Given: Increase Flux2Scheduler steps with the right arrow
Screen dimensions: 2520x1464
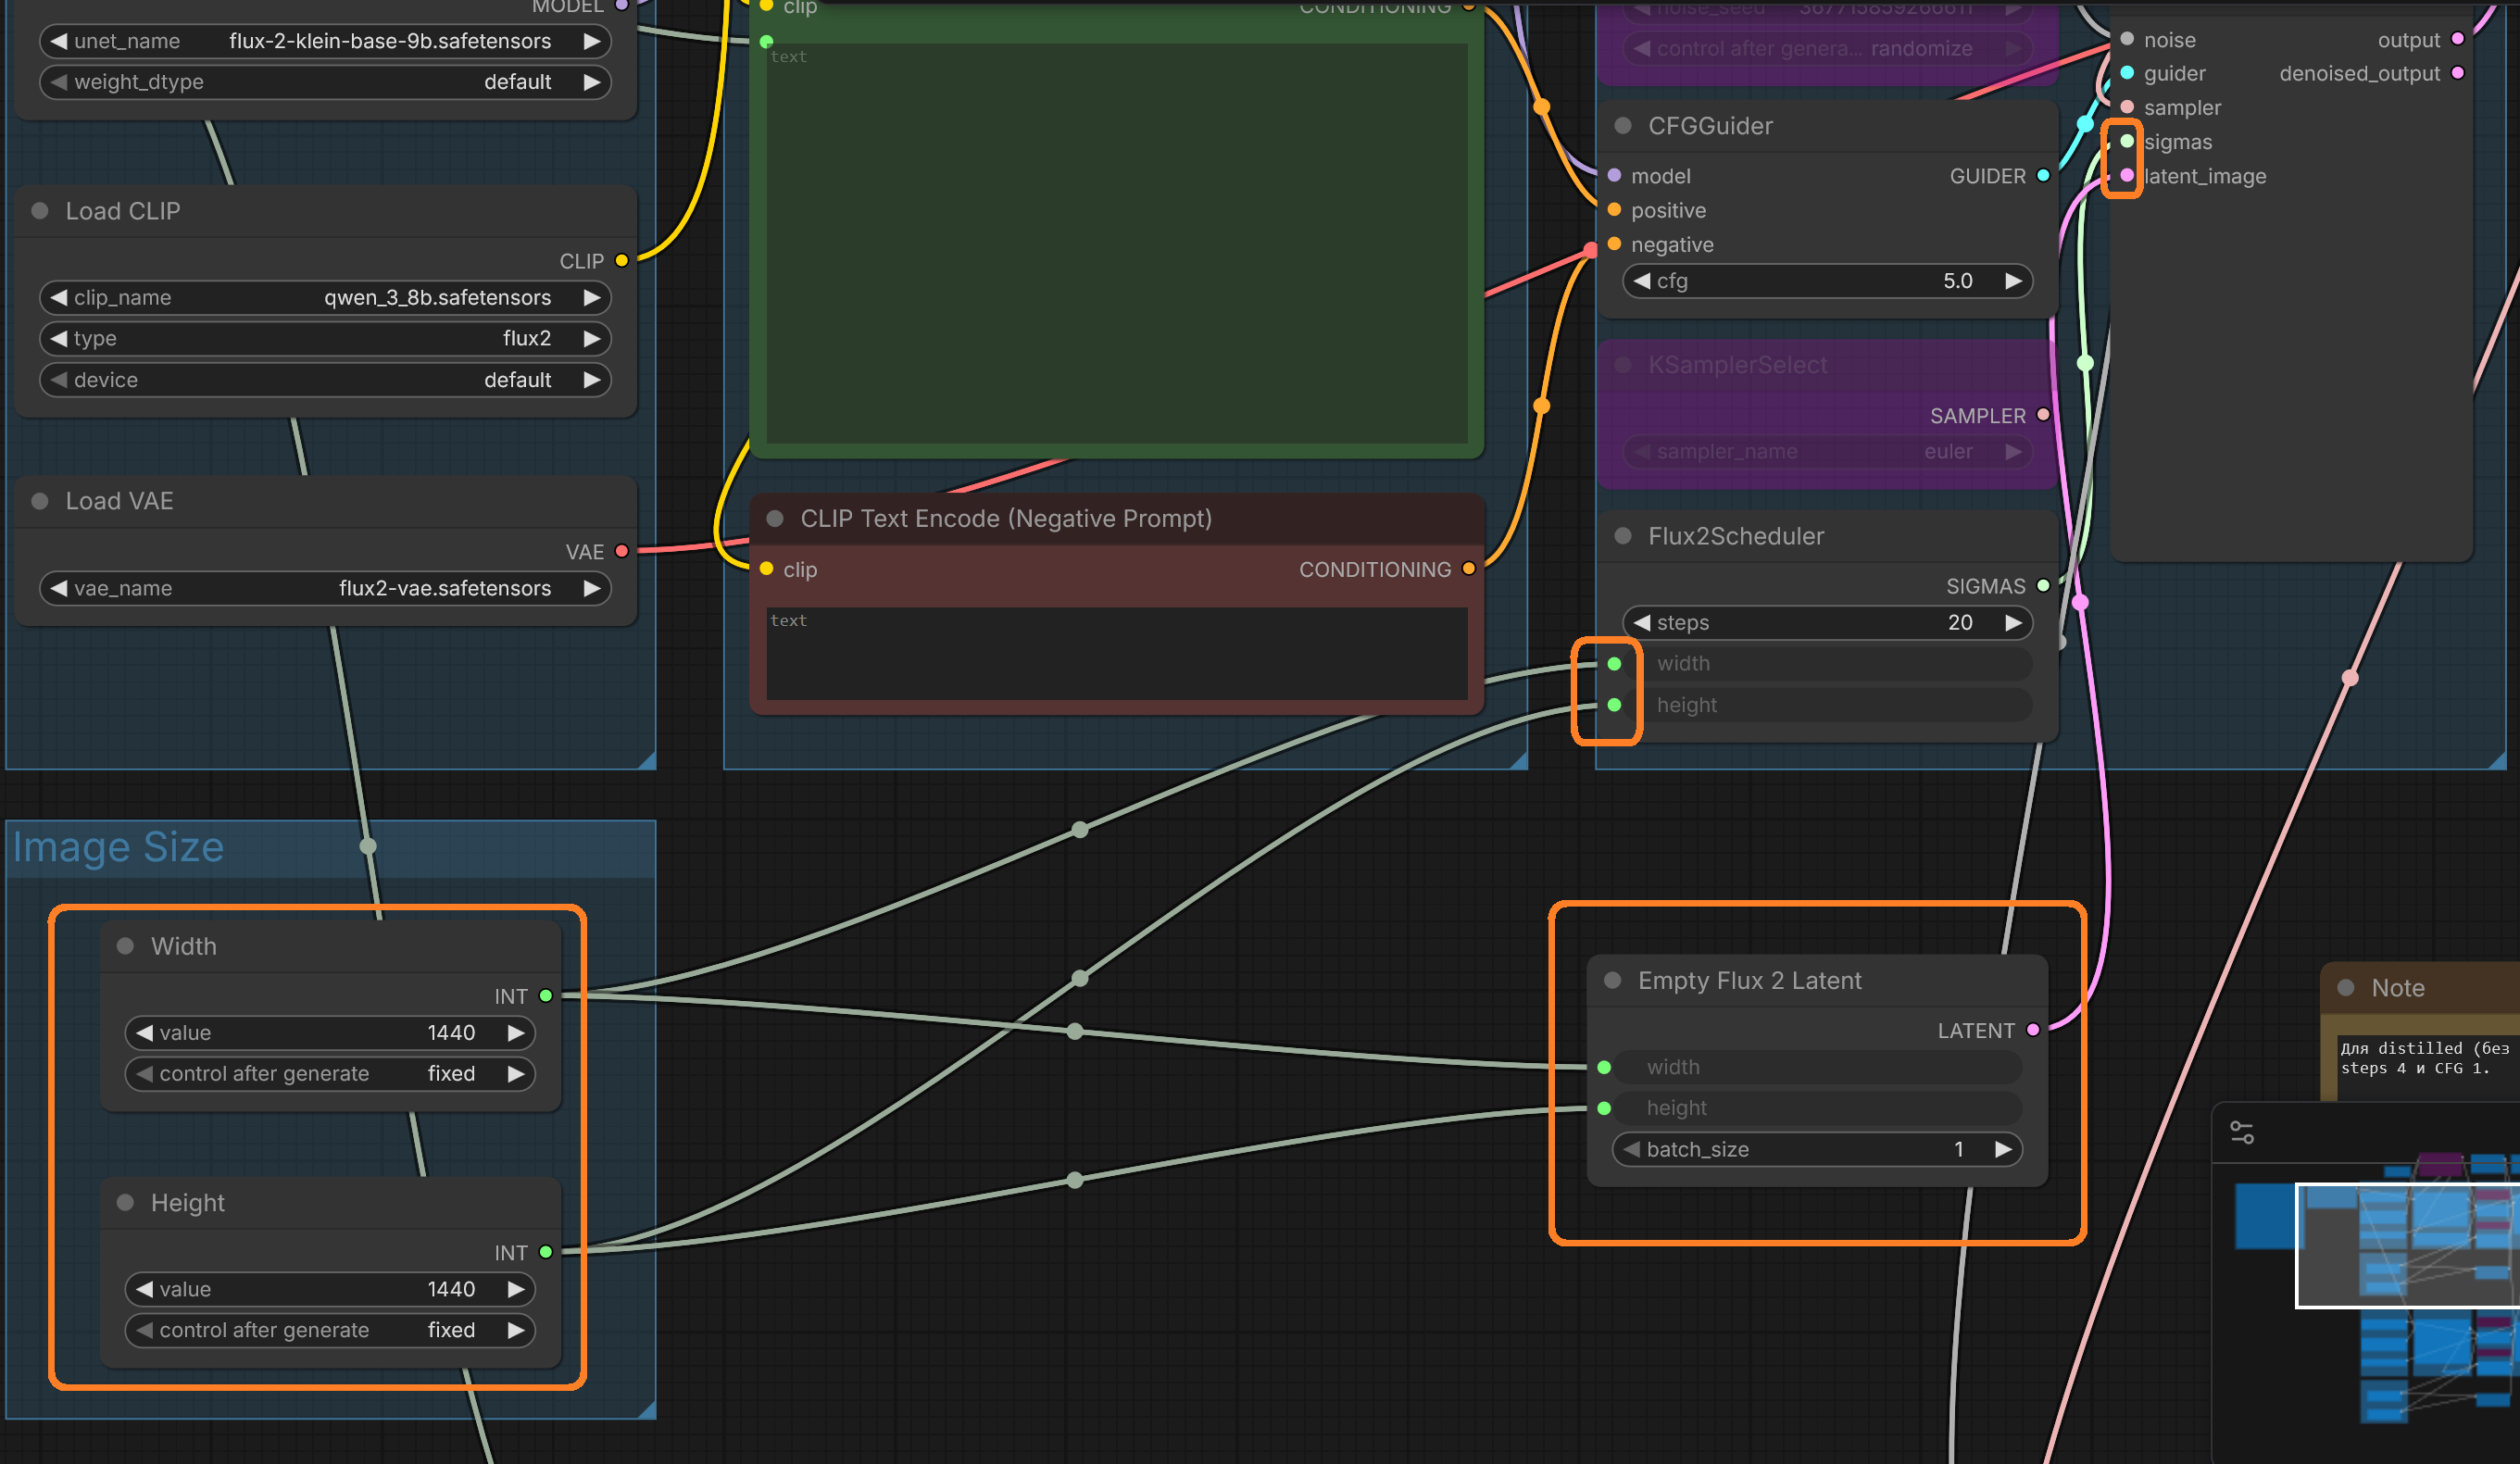Looking at the screenshot, I should (x=2013, y=622).
